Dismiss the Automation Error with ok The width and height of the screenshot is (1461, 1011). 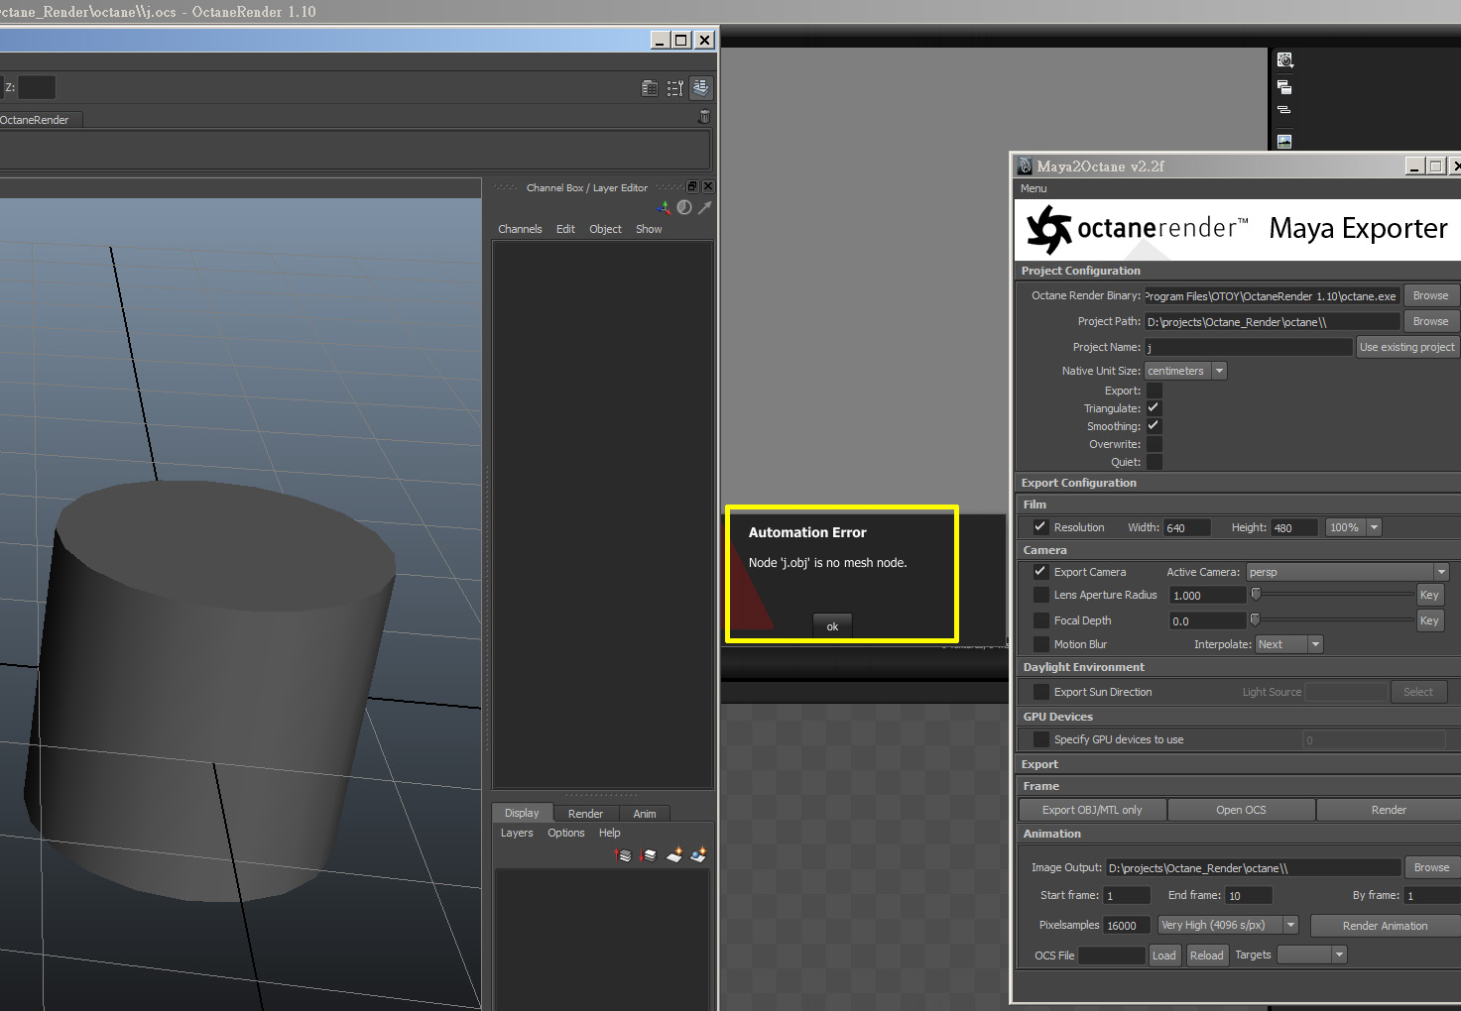832,626
